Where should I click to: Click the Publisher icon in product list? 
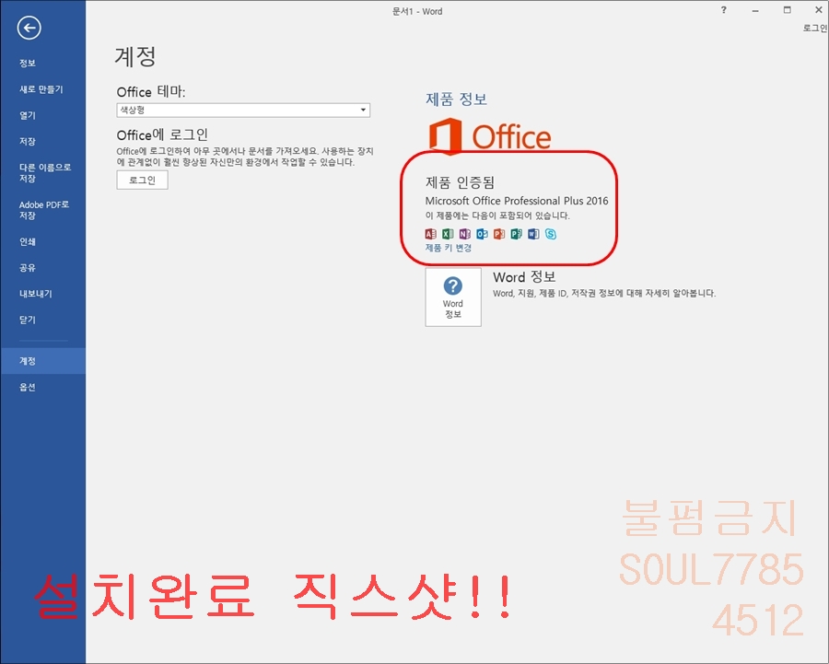point(517,234)
